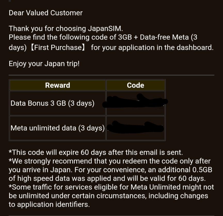Click the redacted code for Data Bonus
The height and width of the screenshot is (216, 223).
pyautogui.click(x=135, y=101)
